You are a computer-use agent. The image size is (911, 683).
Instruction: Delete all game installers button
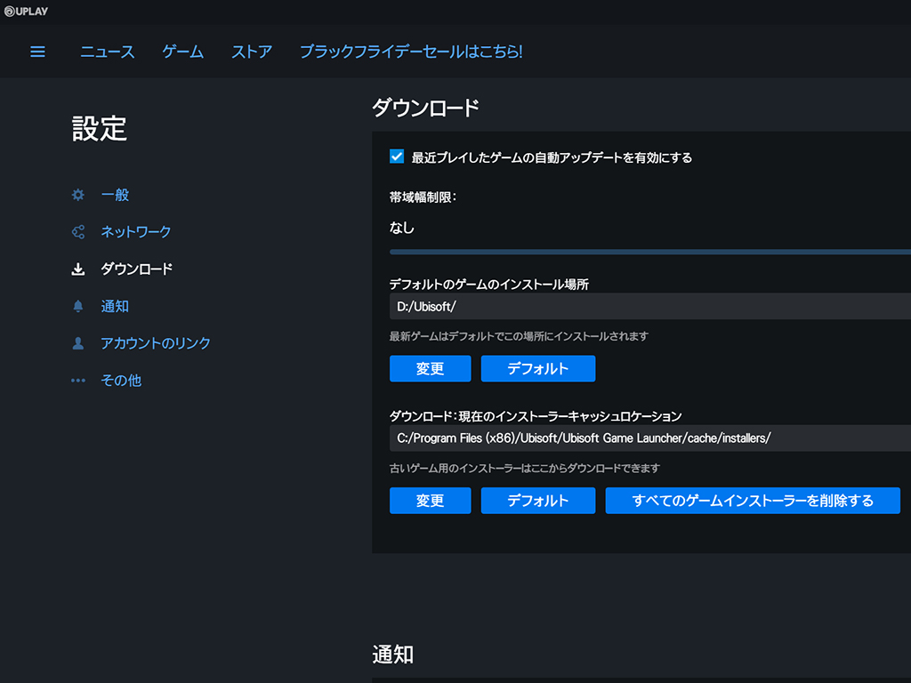coord(753,501)
